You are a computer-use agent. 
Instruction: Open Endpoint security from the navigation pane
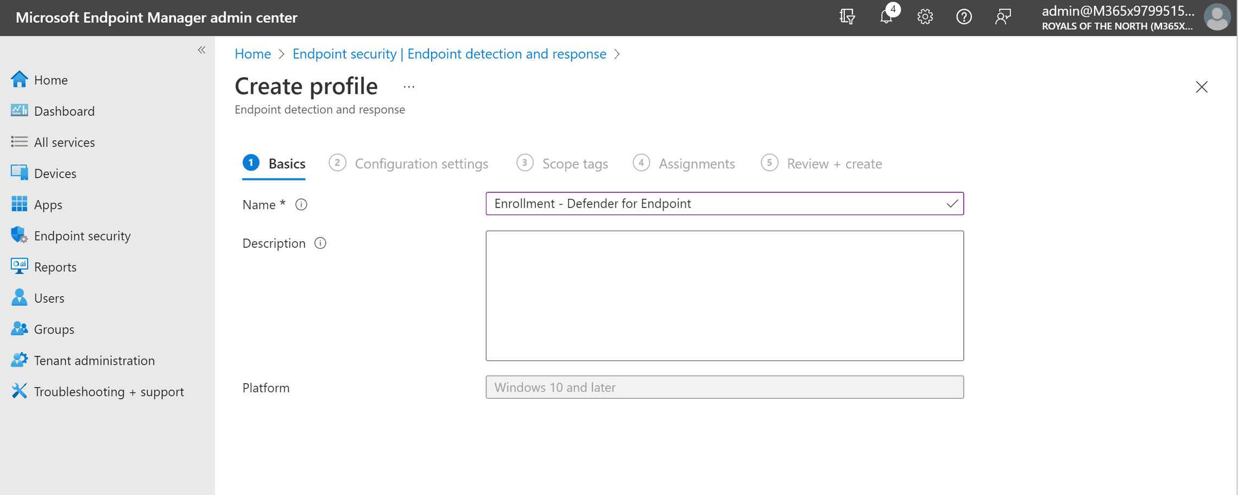pyautogui.click(x=82, y=235)
